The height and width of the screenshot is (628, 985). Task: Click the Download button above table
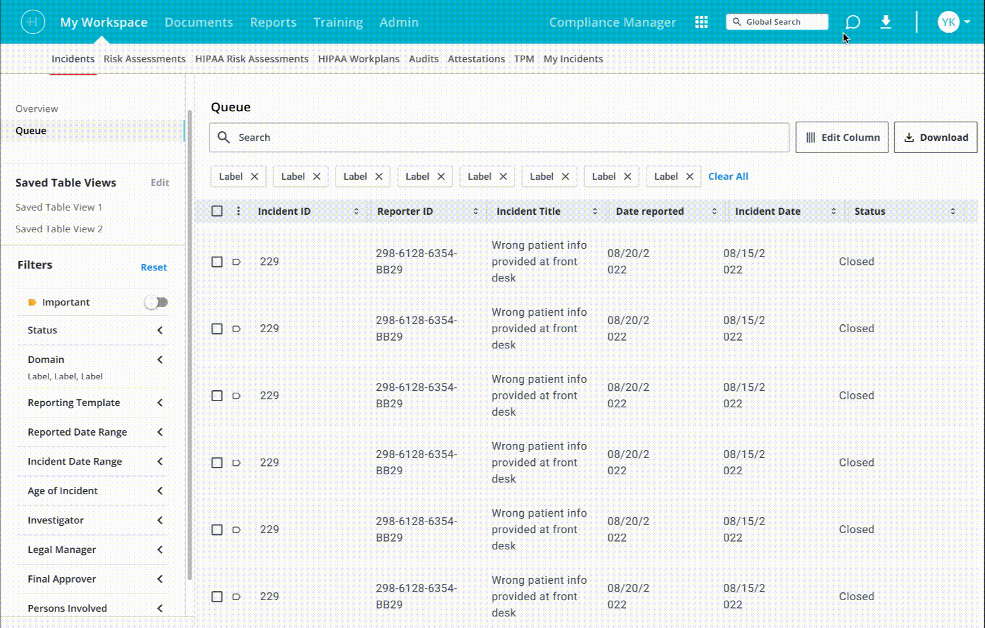[935, 137]
